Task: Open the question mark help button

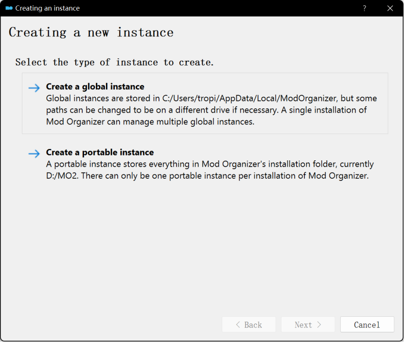Action: 365,8
